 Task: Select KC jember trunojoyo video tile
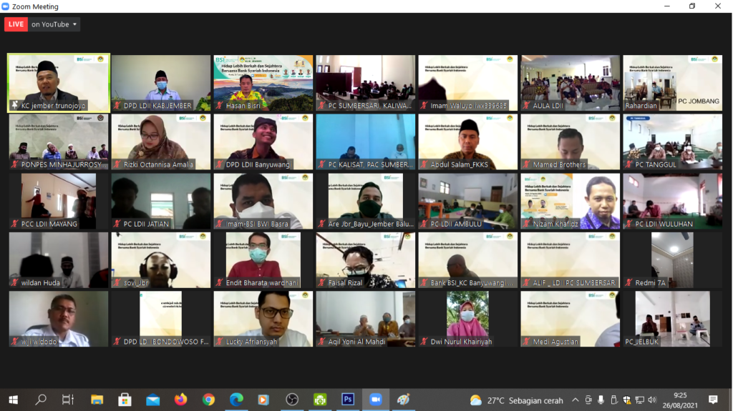point(59,83)
